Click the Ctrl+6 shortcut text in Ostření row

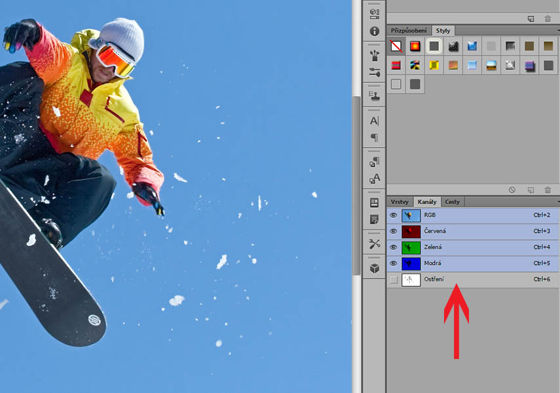pos(542,279)
